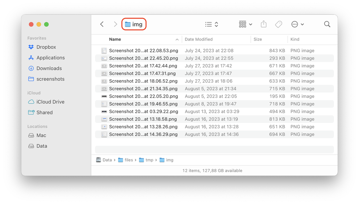
Task: Click the iCloud sidebar heading
Action: click(x=34, y=93)
